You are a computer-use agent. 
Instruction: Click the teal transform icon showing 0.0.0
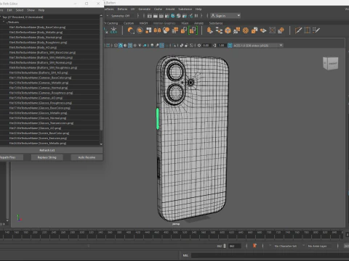pyautogui.click(x=113, y=30)
